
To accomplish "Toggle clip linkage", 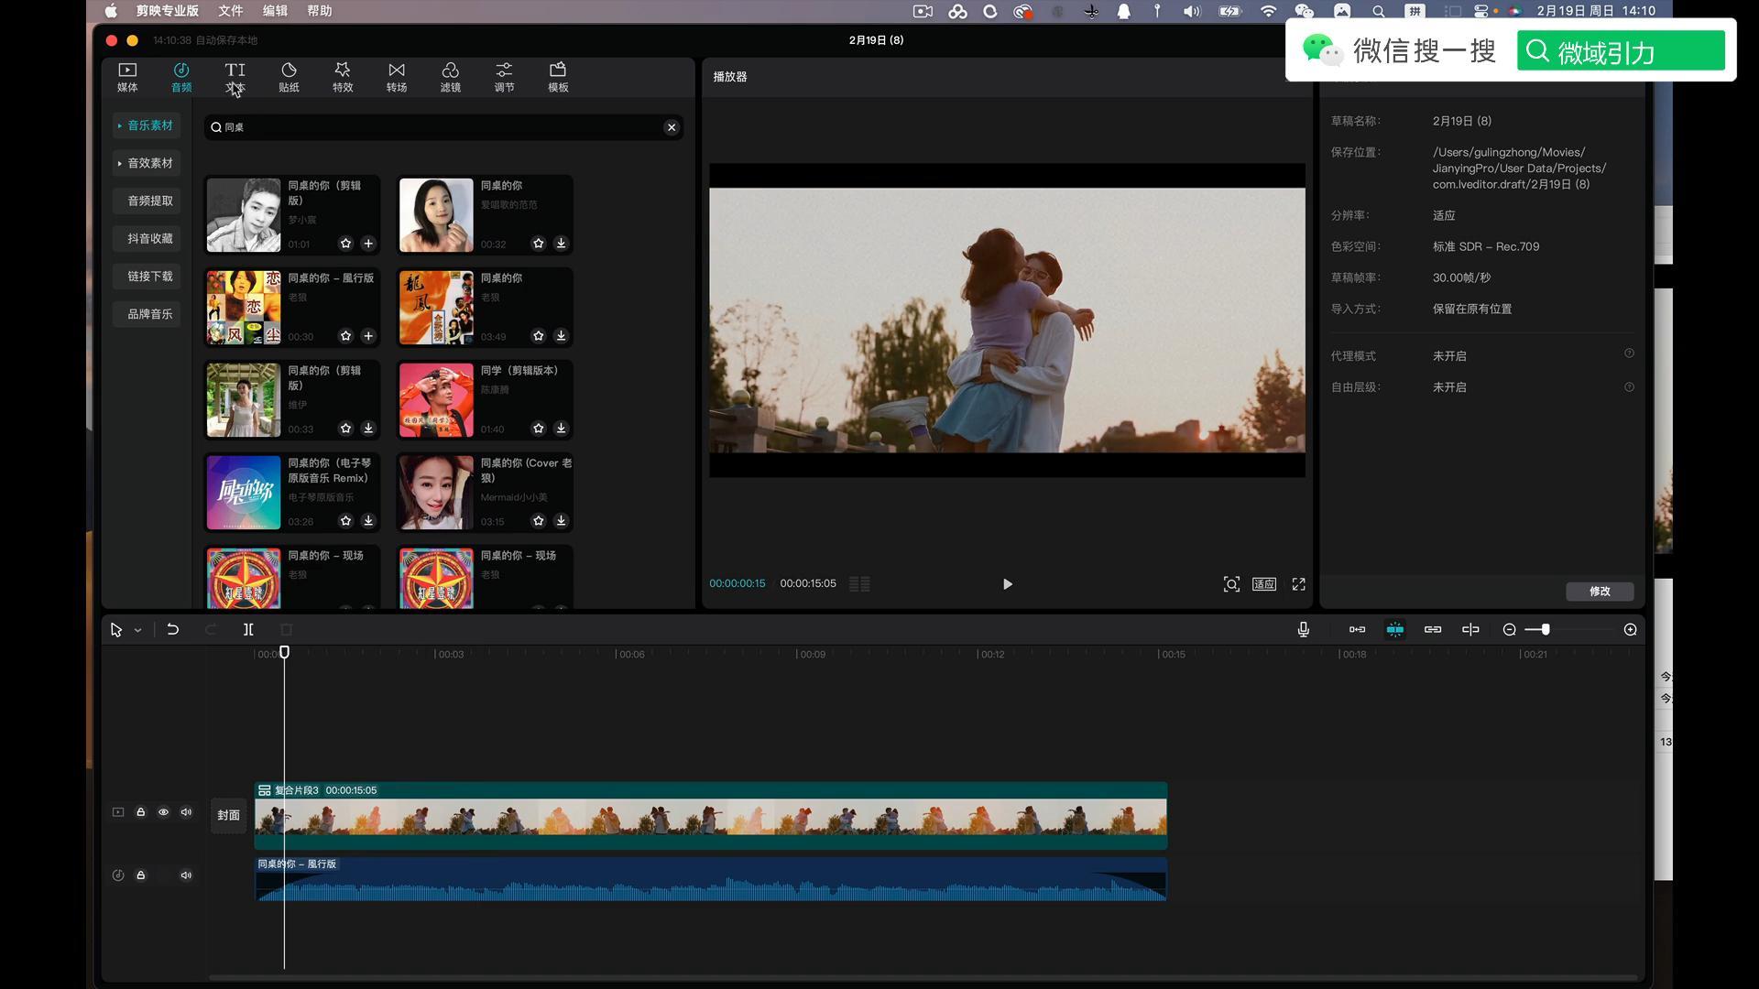I will coord(1433,630).
